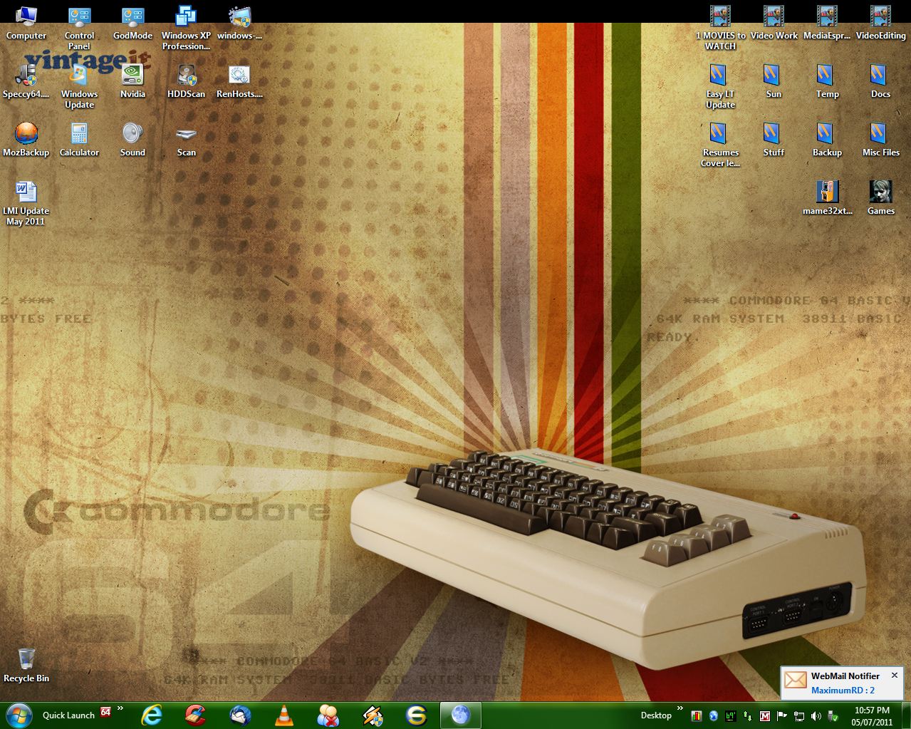This screenshot has height=729, width=911.
Task: Open the MaximumRD : 2 mail link
Action: [843, 690]
